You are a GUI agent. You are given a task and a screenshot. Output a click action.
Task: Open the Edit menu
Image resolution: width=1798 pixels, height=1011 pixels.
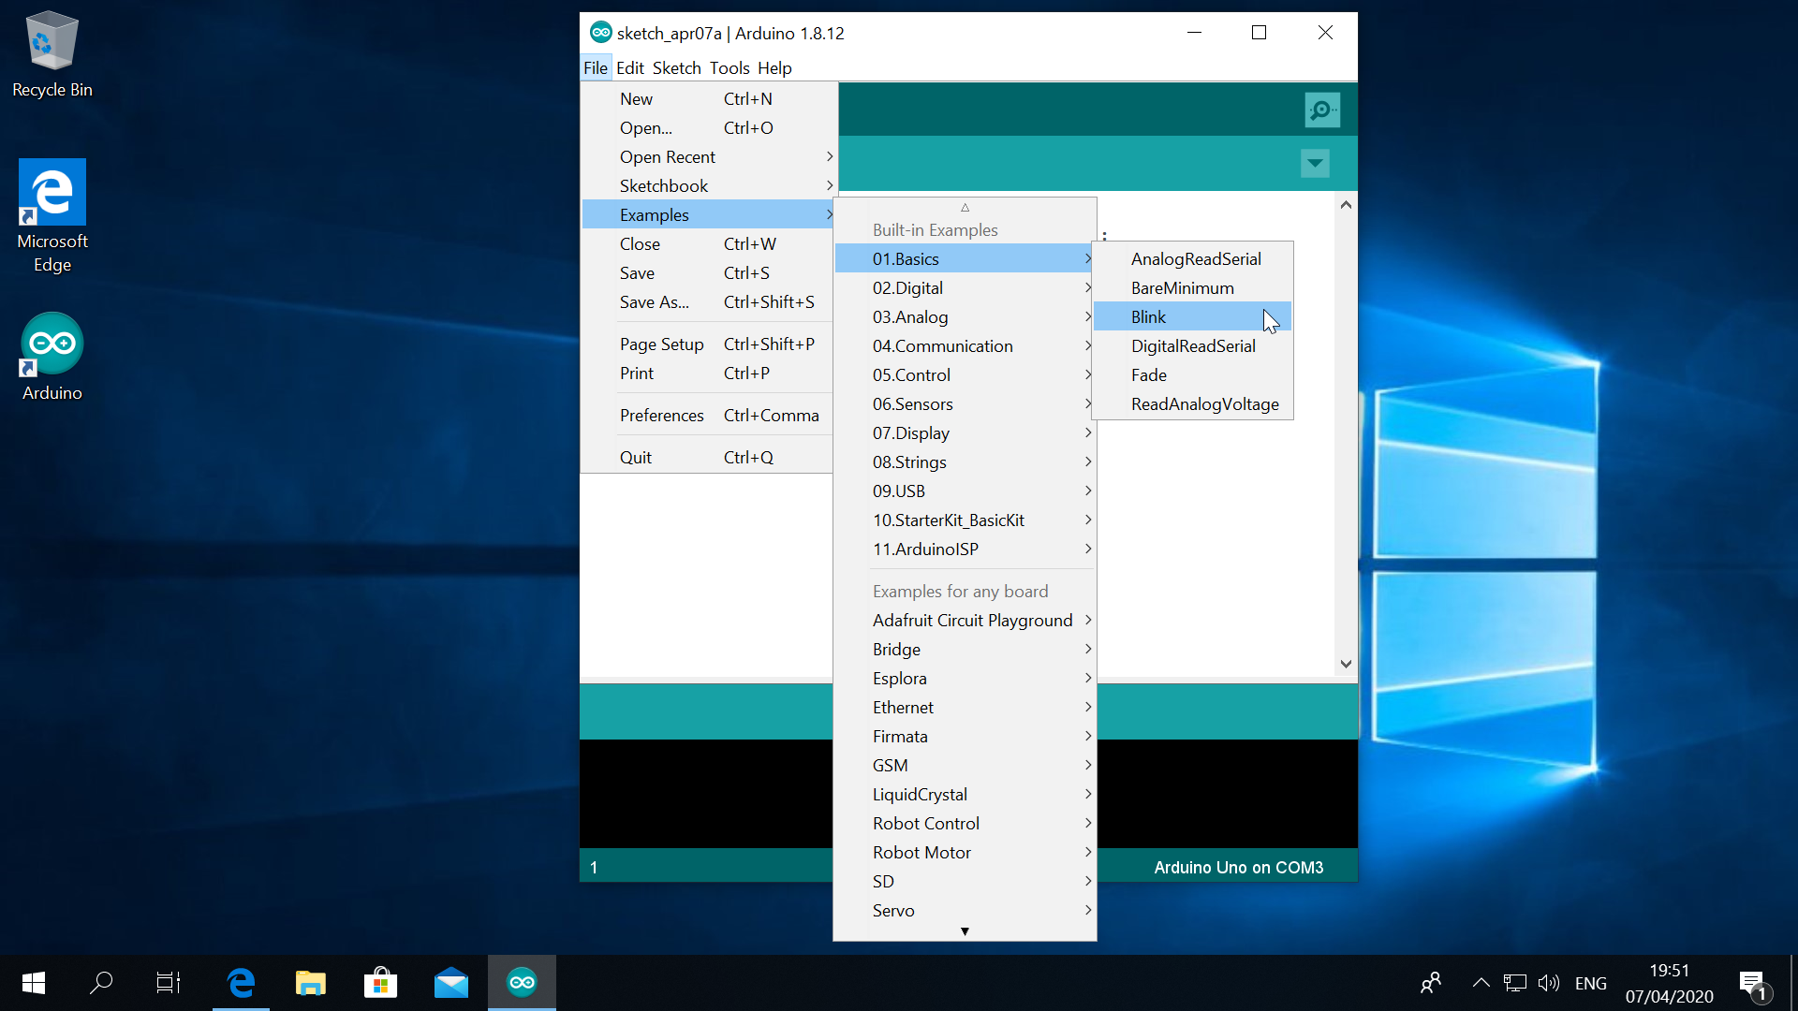tap(629, 68)
